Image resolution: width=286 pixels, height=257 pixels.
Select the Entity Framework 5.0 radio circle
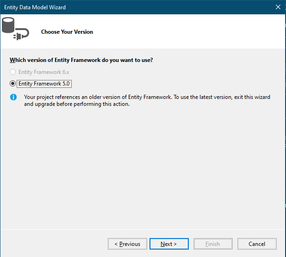coord(12,84)
